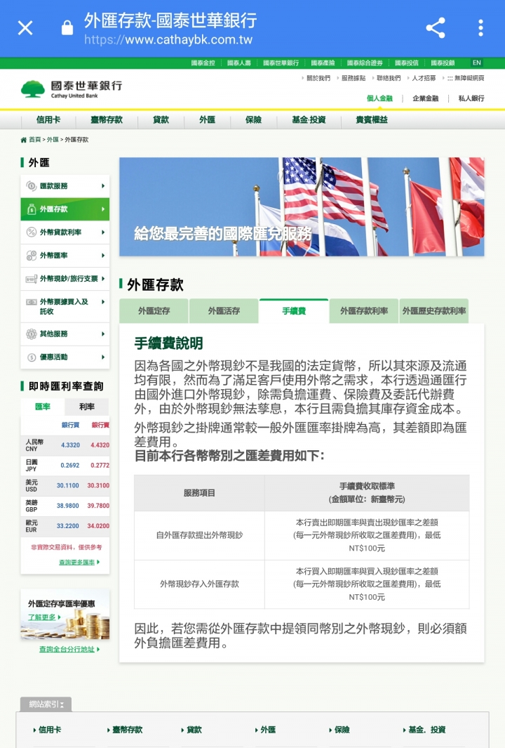The image size is (505, 748).
Task: Click 基金、投資 in footer site index
Action: 426,730
